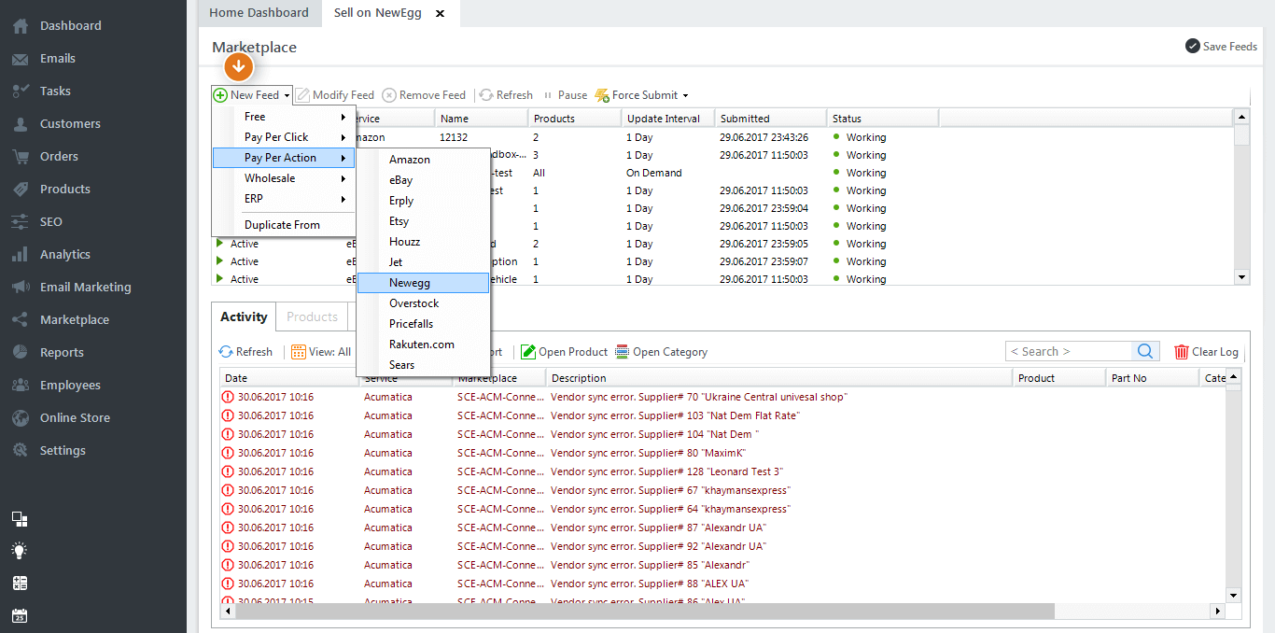Viewport: 1275px width, 633px height.
Task: Click activity log scroll up arrow
Action: click(1233, 377)
